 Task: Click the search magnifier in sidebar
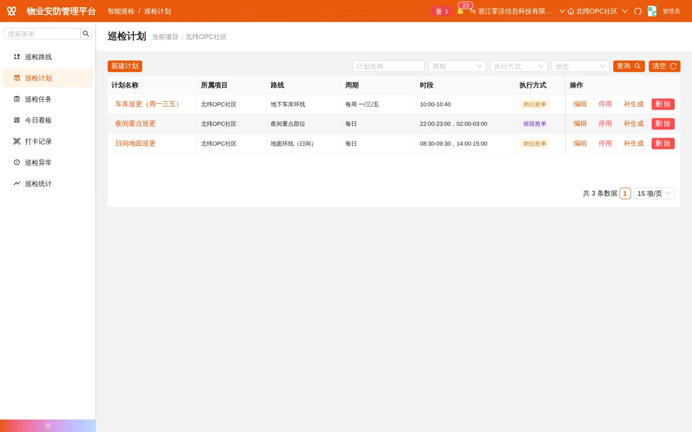[x=86, y=34]
